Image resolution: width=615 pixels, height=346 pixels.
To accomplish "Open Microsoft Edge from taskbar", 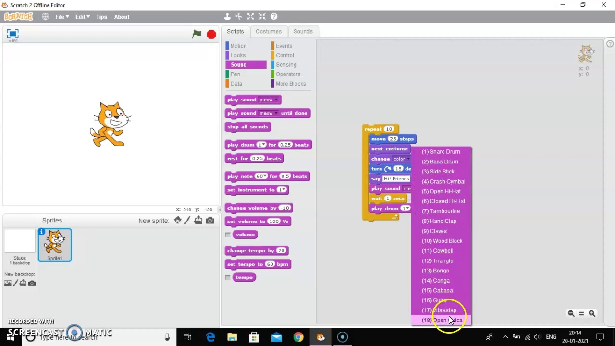I will (210, 337).
